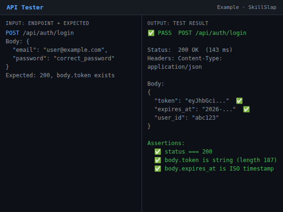
Task: Click the user@example.com email value
Action: [74, 50]
